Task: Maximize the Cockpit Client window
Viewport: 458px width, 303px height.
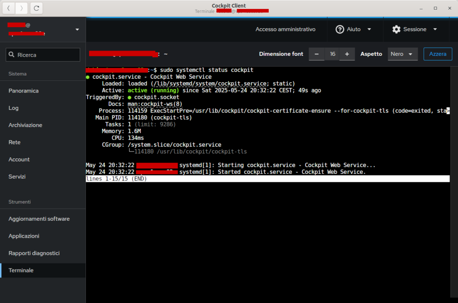Action: pyautogui.click(x=435, y=8)
